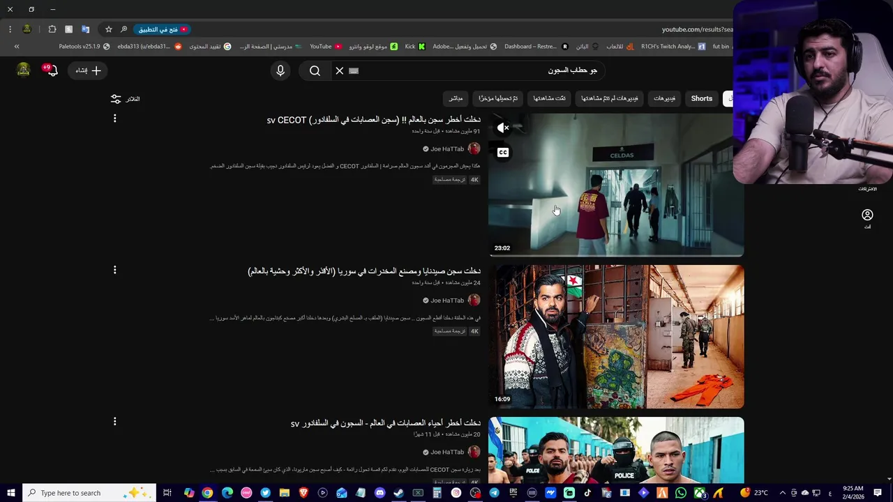Open more options for CECOT prison video
This screenshot has width=893, height=502.
114,119
